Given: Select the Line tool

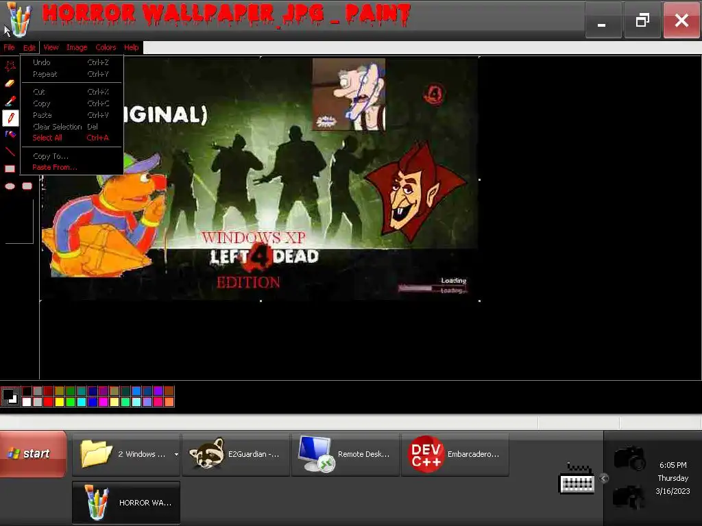Looking at the screenshot, I should (10, 151).
